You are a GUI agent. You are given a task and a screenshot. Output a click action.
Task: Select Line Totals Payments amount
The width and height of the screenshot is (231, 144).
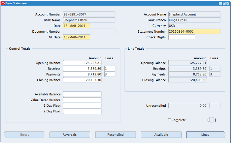187,74
